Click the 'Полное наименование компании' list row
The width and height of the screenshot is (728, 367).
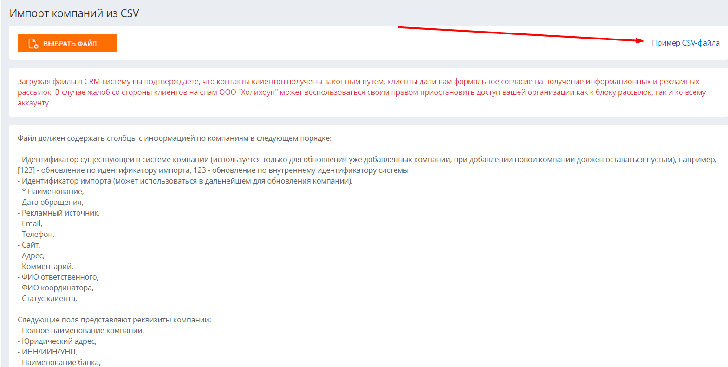tap(81, 331)
